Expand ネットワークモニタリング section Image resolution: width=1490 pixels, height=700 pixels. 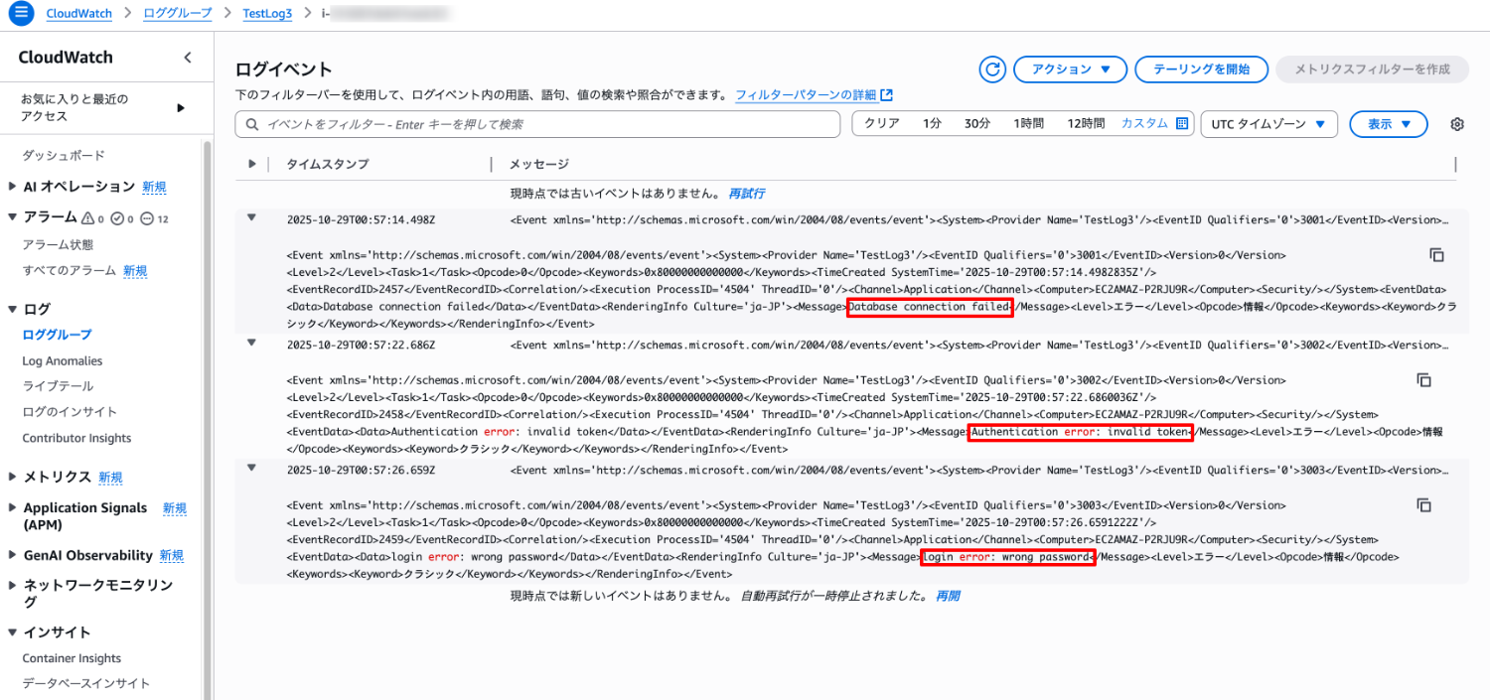12,586
